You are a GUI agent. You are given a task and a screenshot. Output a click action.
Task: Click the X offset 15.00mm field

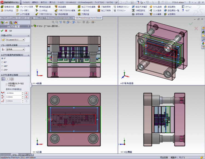pos(14,93)
